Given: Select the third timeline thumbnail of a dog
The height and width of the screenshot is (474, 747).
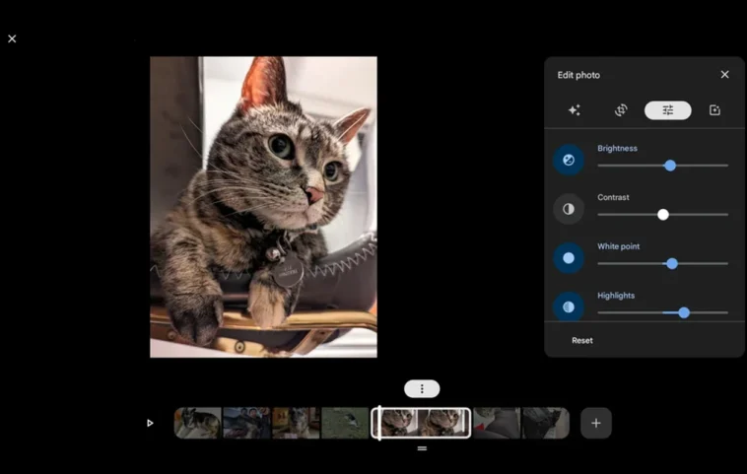Looking at the screenshot, I should (x=296, y=423).
